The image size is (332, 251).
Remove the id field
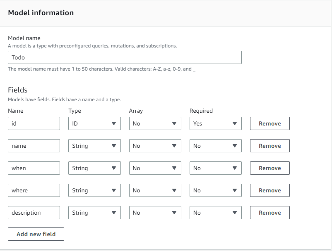point(269,123)
